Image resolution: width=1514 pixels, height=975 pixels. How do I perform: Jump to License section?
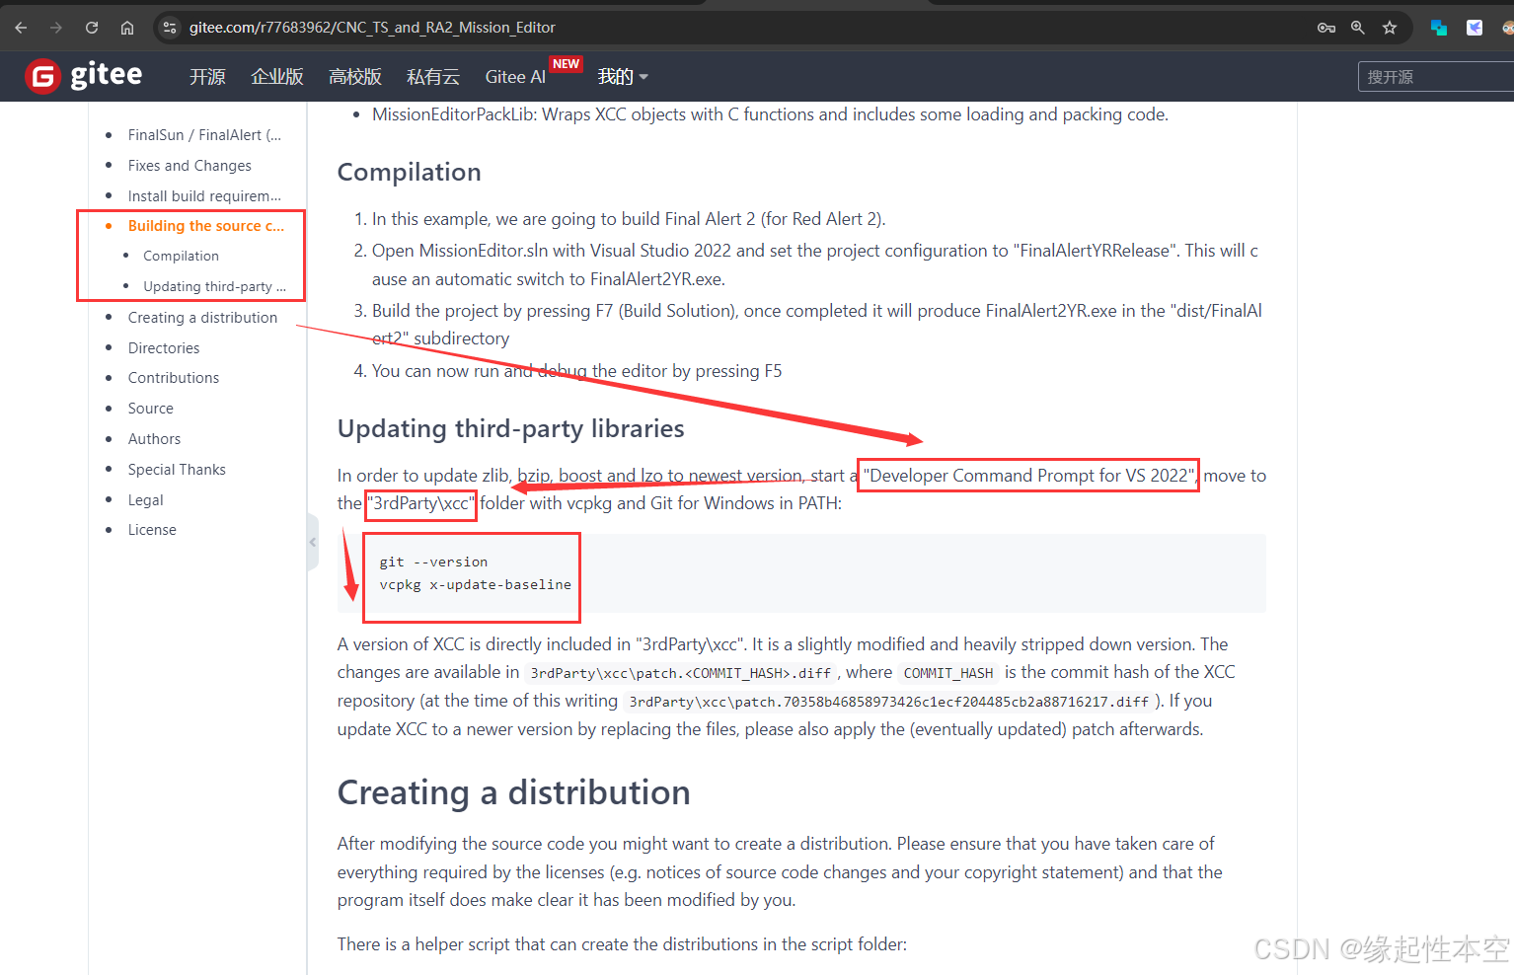(152, 530)
